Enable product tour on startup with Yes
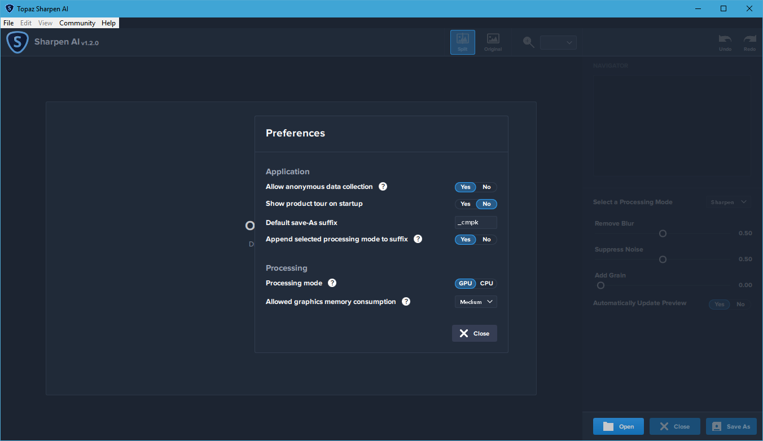 tap(465, 204)
